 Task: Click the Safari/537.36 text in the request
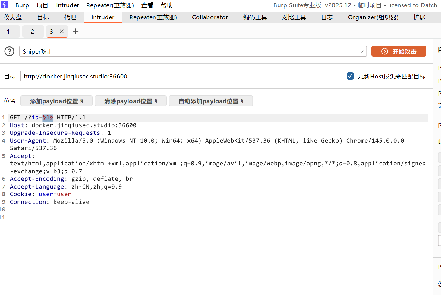pyautogui.click(x=33, y=148)
